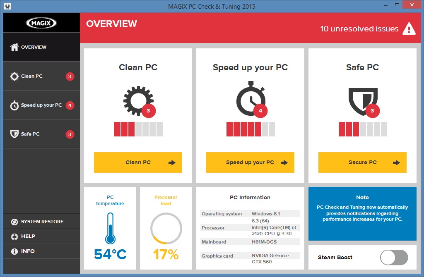Click the Operating system label
Screen dimensions: 424x277
tap(222, 214)
